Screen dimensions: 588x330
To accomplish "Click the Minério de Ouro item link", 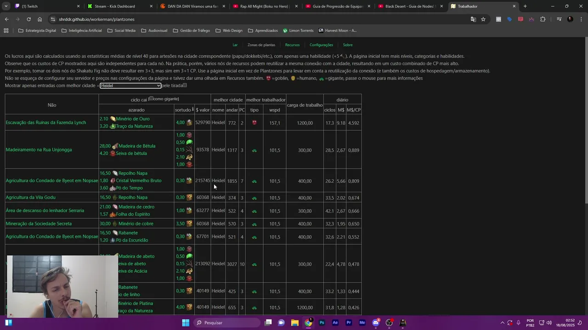I will point(133,119).
